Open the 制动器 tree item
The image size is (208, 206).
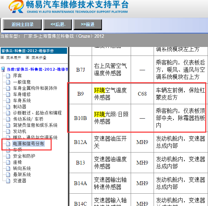pos(19,107)
